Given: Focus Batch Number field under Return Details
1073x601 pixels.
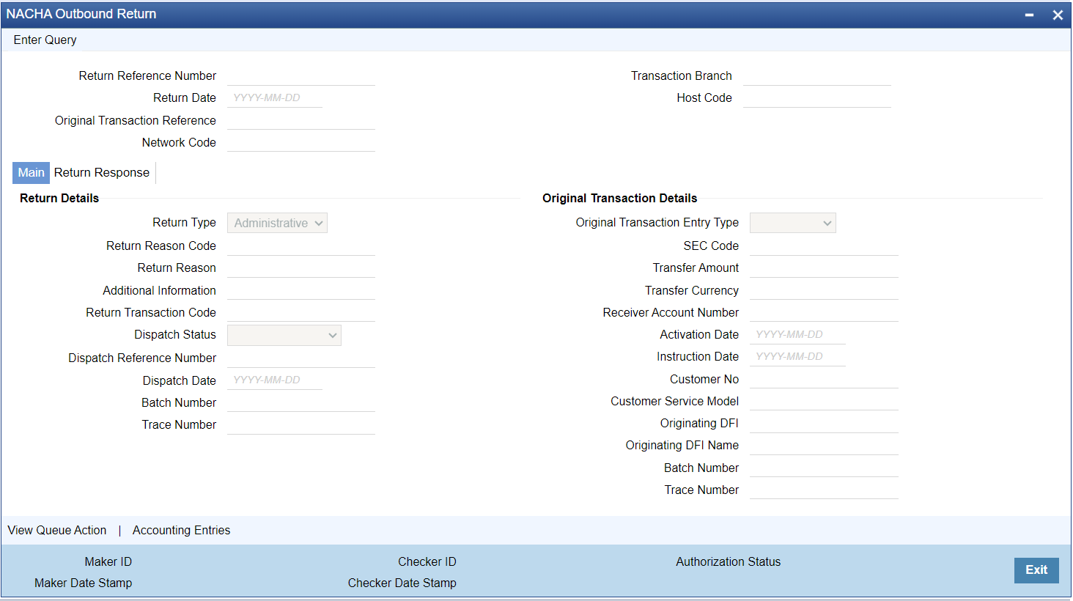Looking at the screenshot, I should tap(301, 402).
